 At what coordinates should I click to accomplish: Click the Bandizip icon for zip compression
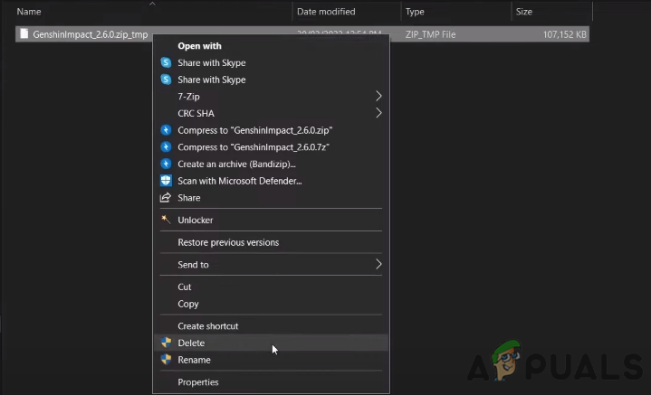[x=166, y=130]
